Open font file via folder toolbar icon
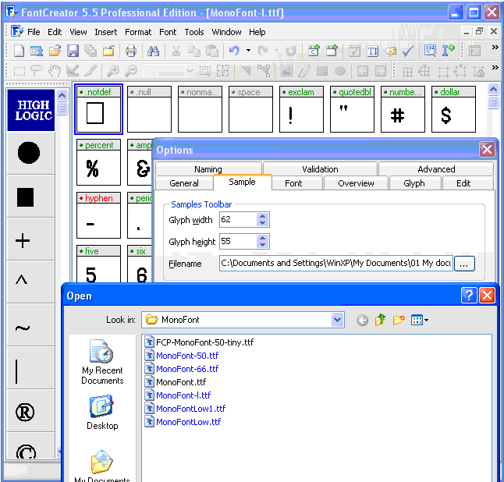Screen dimensions: 504x482 [x=55, y=51]
